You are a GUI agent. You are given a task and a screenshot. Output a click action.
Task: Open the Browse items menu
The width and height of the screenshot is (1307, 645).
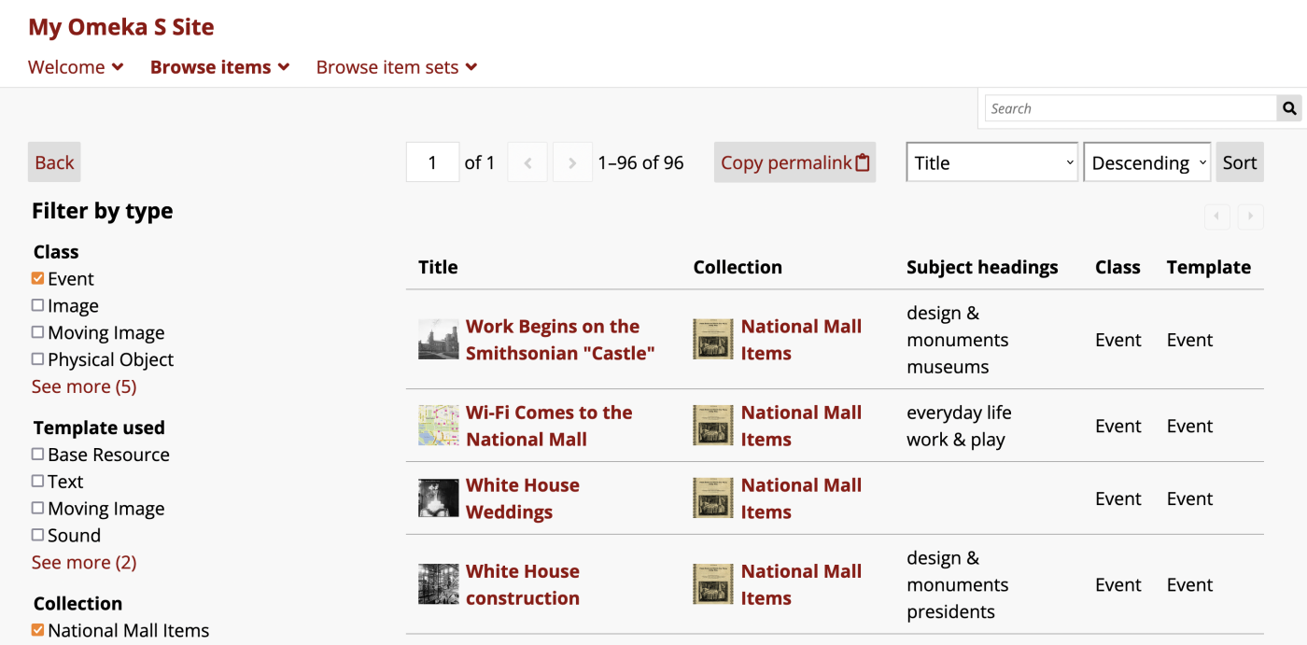click(220, 67)
